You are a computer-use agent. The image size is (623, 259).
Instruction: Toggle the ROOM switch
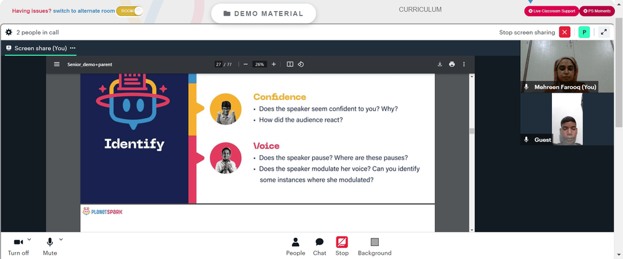tap(130, 11)
